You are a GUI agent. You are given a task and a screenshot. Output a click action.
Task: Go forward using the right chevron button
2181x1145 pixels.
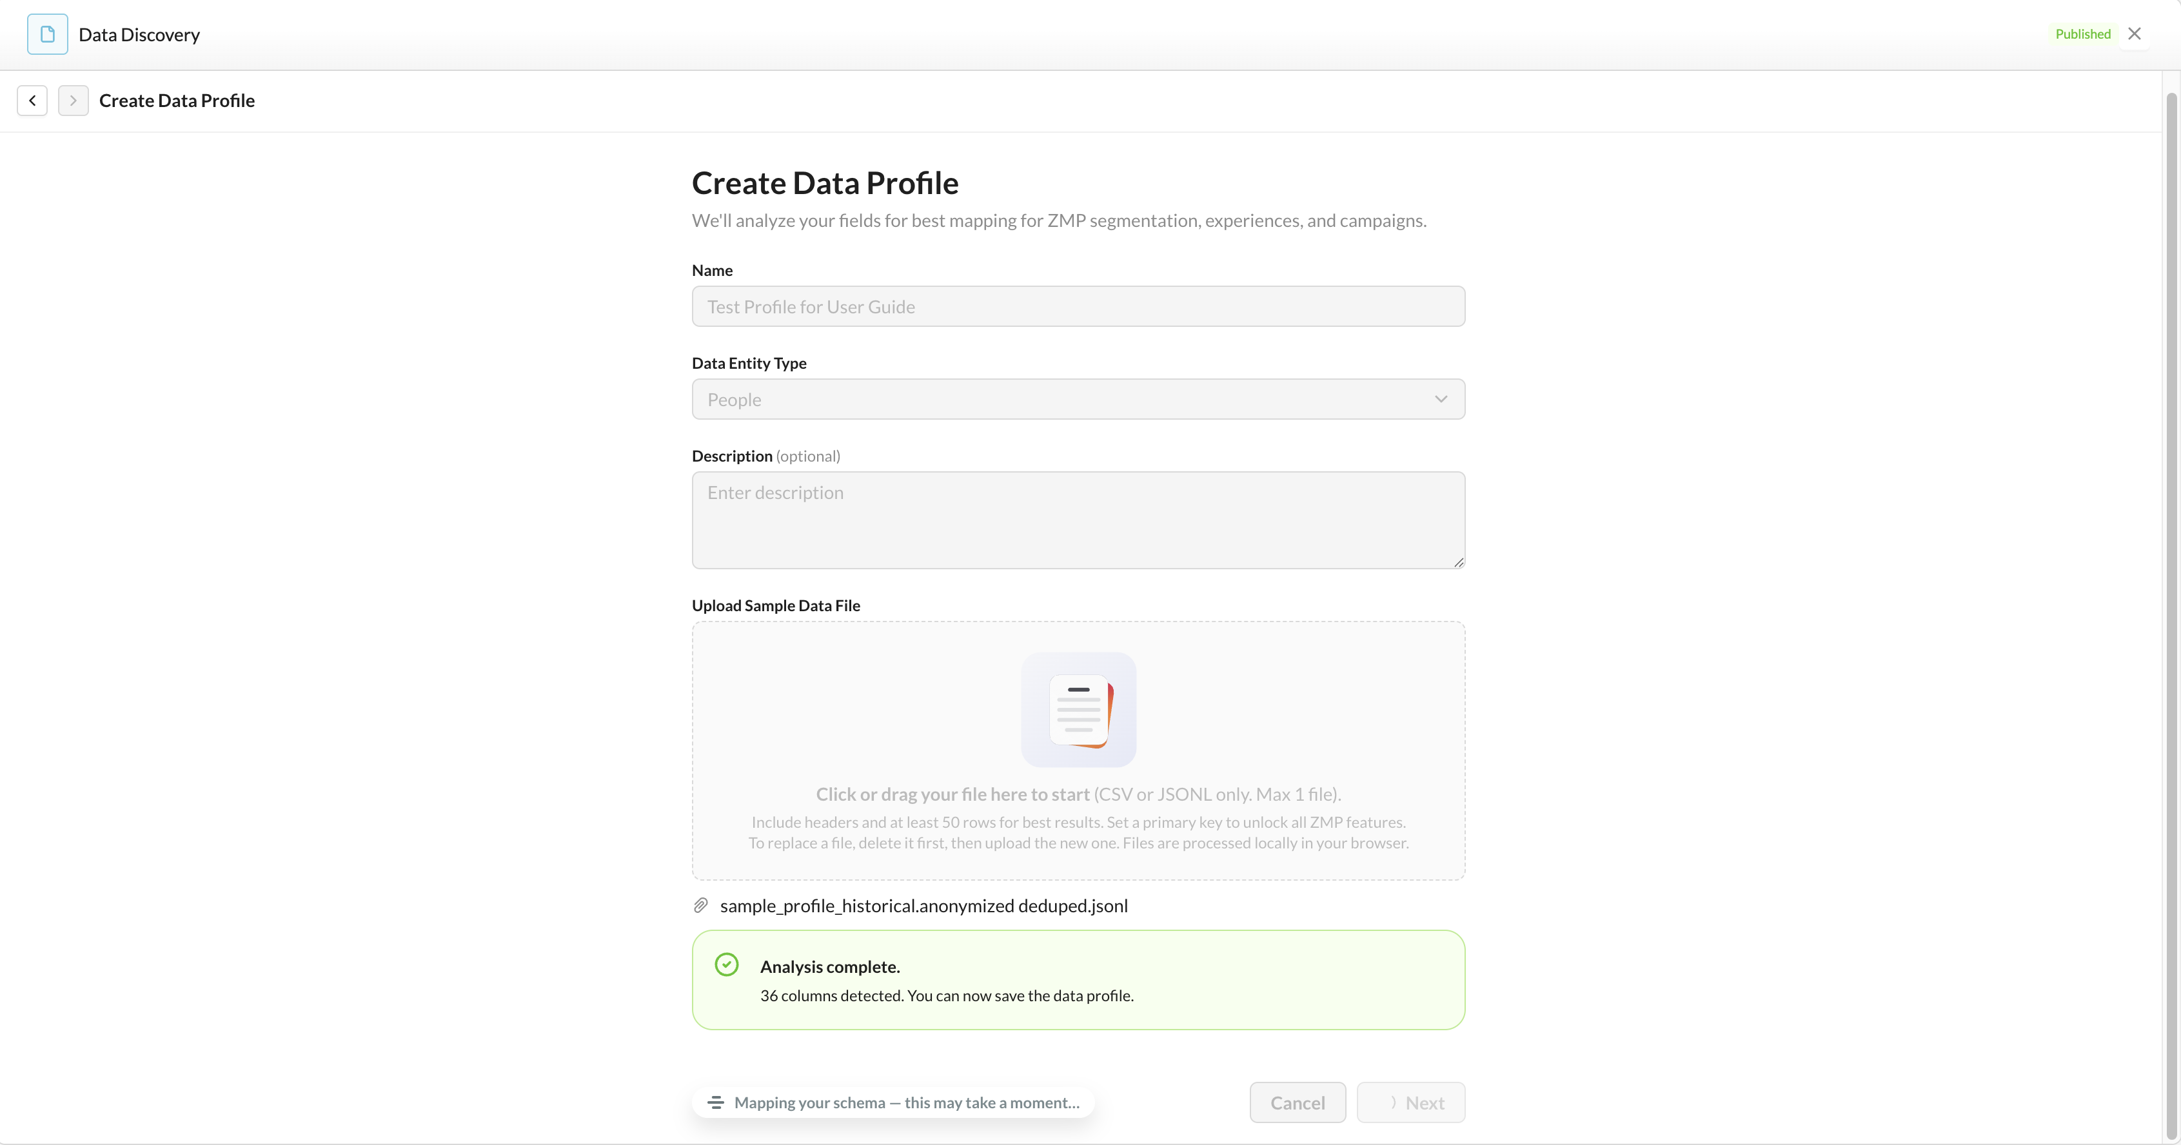pos(74,101)
